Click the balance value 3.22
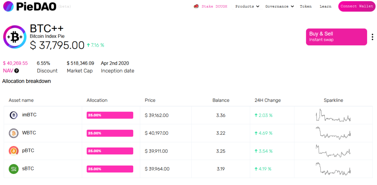The image size is (377, 185). pyautogui.click(x=221, y=133)
